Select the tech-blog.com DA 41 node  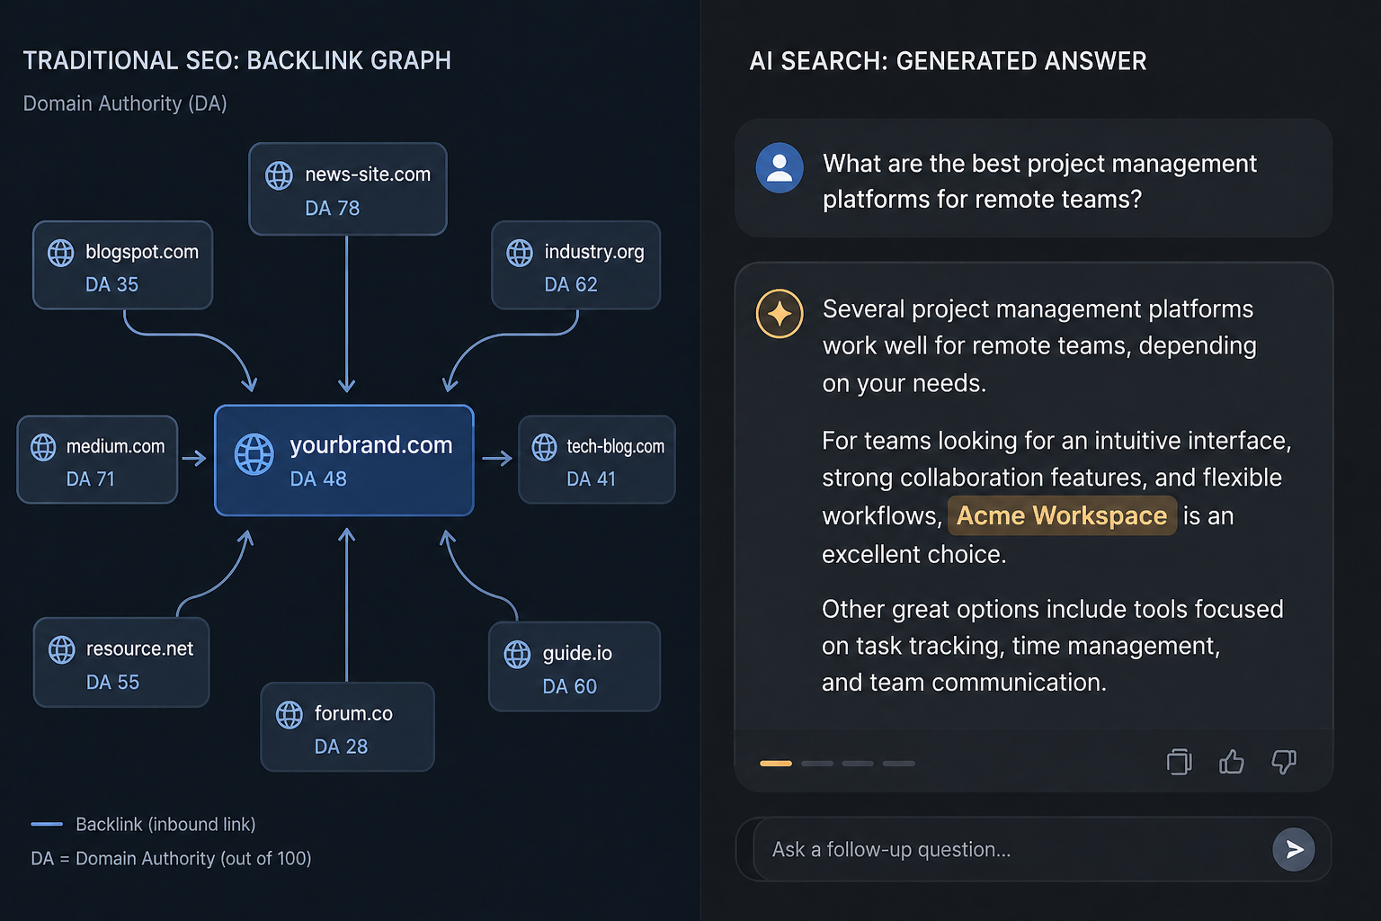pyautogui.click(x=597, y=460)
